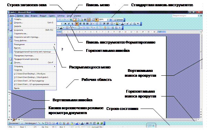The width and height of the screenshot is (211, 130).
Task: Click the Чтение (Reading) button
Action: click(x=119, y=20)
